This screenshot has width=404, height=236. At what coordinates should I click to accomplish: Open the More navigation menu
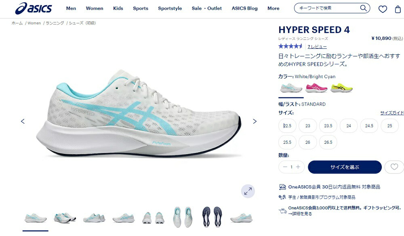(x=274, y=8)
